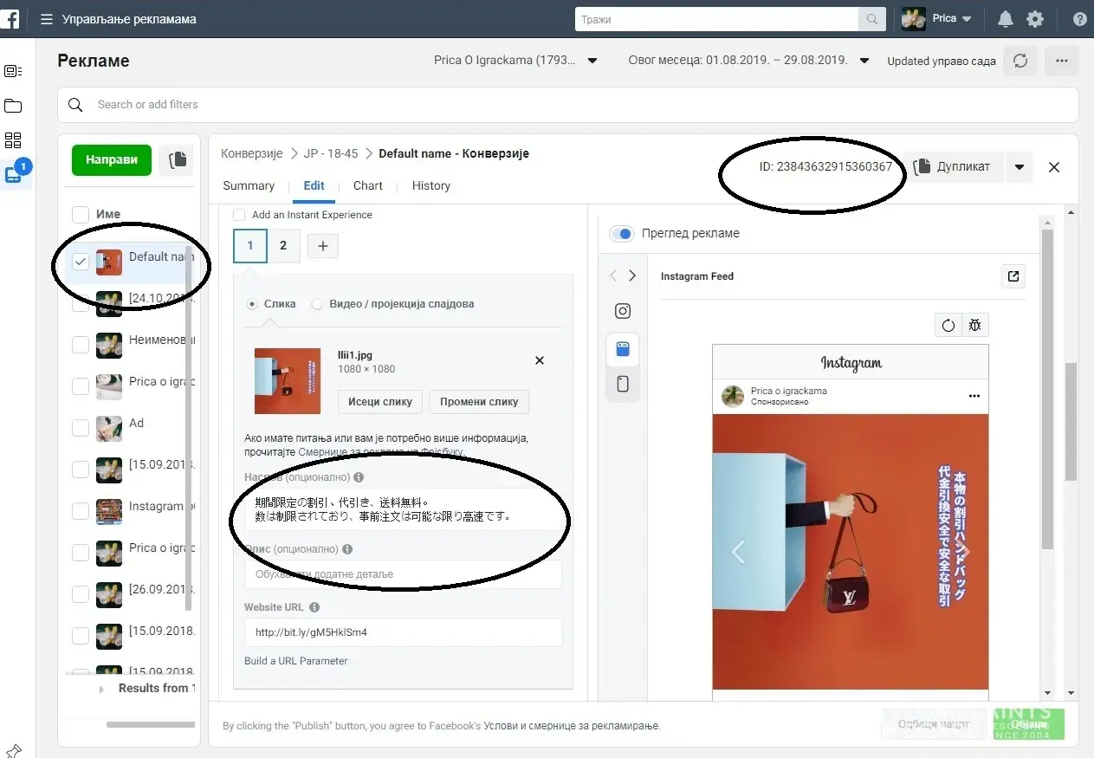Click the green Направи button
The image size is (1094, 758).
pos(112,160)
